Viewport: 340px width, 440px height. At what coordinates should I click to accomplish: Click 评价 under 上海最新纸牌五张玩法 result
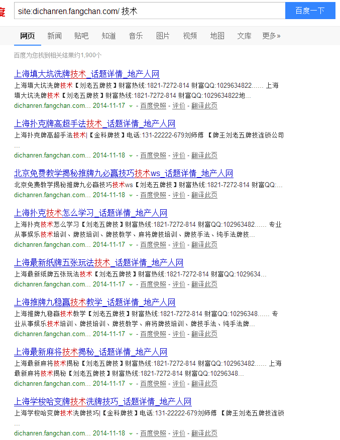point(179,284)
